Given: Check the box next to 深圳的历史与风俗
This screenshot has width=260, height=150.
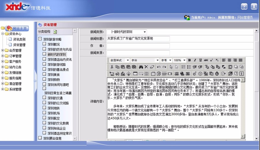Looking at the screenshot, I should 44,49.
